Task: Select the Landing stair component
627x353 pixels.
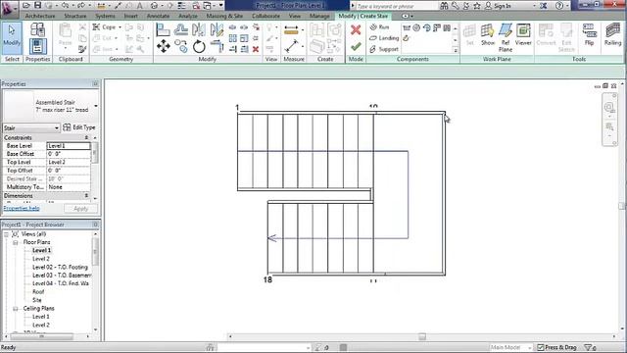Action: [384, 38]
